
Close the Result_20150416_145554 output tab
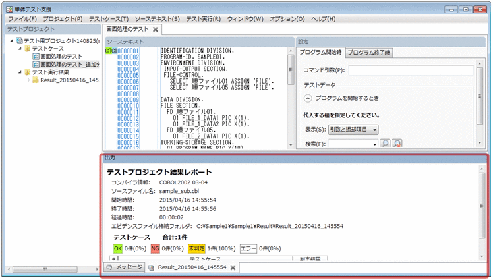(x=233, y=267)
